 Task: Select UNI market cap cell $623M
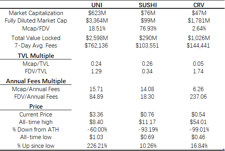(x=97, y=13)
